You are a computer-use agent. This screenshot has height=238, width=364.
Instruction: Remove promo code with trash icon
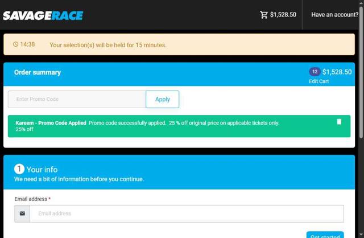point(339,122)
